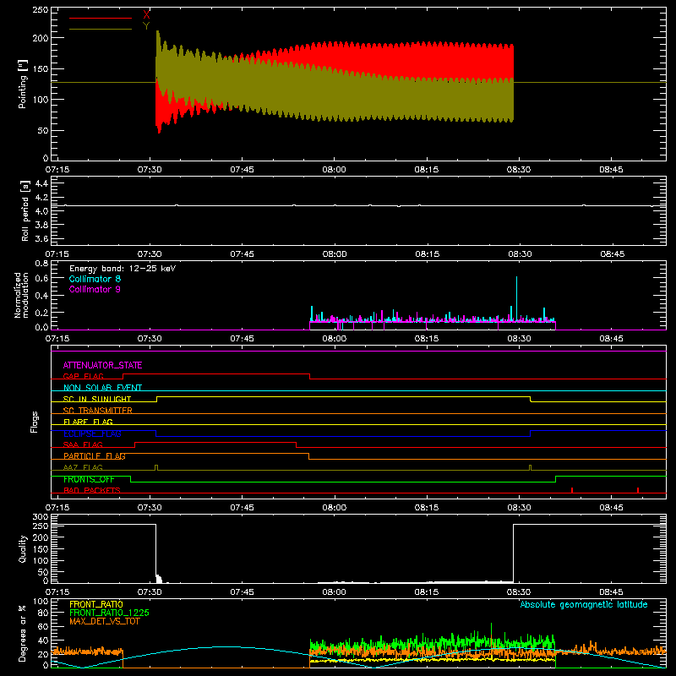This screenshot has width=676, height=676.
Task: Click the red X legend line
Action: [101, 18]
